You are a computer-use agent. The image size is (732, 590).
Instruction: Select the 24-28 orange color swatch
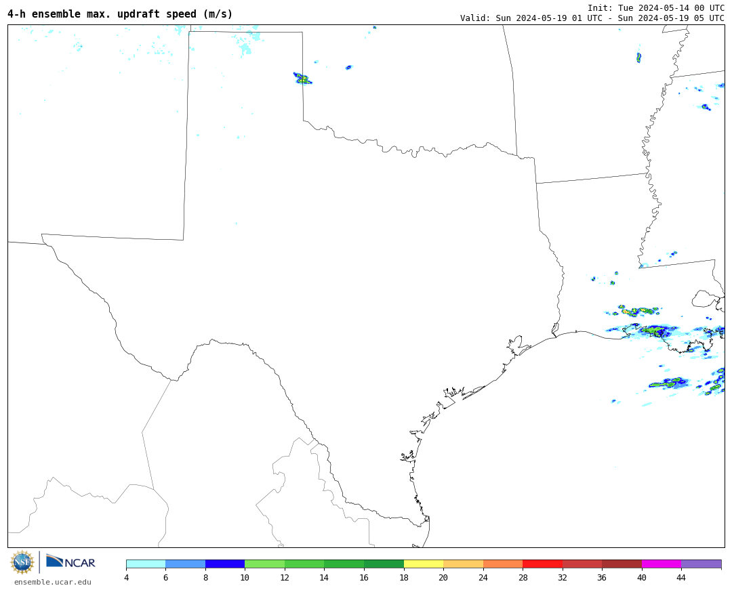click(503, 564)
